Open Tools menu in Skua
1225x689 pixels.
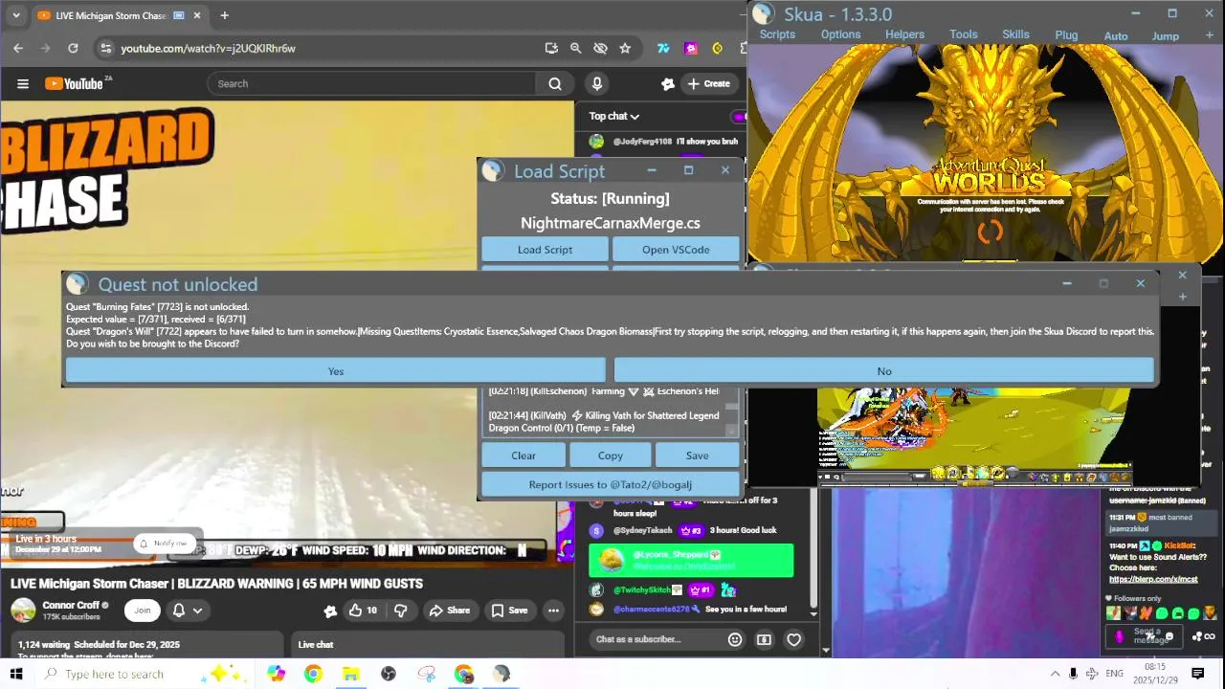964,34
